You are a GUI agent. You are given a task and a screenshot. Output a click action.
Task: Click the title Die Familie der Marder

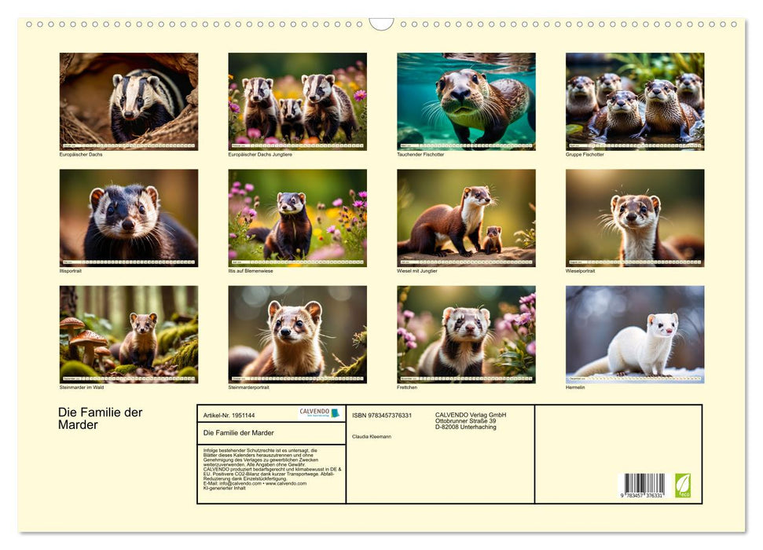(100, 418)
